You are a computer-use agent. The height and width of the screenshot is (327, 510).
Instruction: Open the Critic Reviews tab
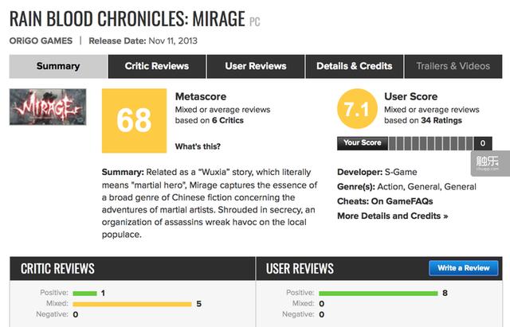tap(157, 66)
